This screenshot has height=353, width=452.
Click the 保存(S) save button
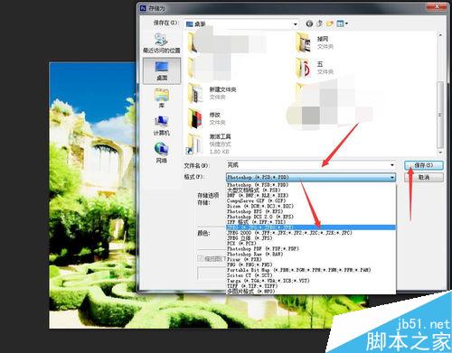pos(423,165)
